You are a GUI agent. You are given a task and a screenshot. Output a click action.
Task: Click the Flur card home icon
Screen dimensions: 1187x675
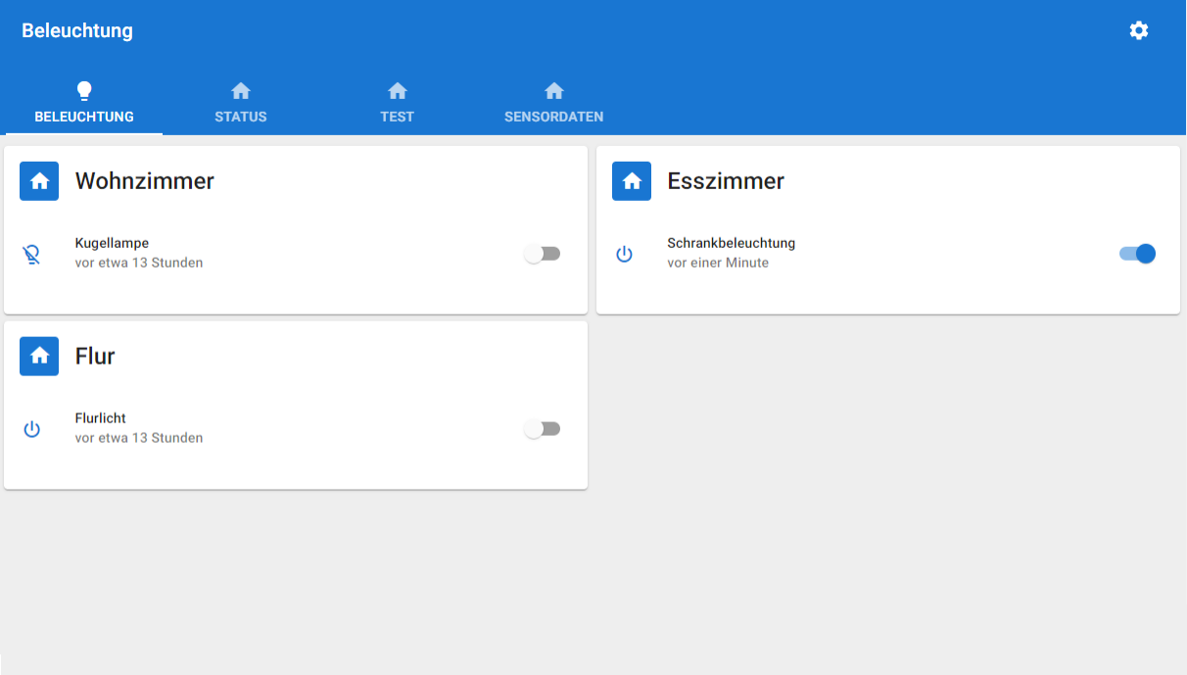tap(39, 357)
